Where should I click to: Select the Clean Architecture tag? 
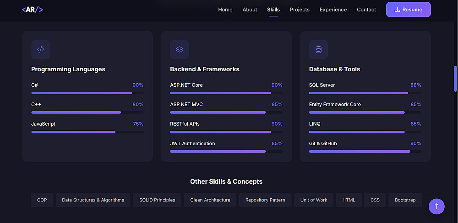pos(210,200)
